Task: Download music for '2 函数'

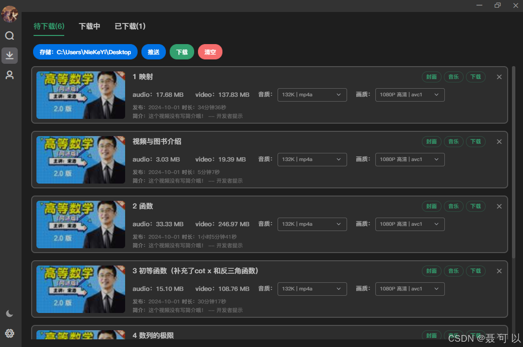Action: [x=453, y=207]
